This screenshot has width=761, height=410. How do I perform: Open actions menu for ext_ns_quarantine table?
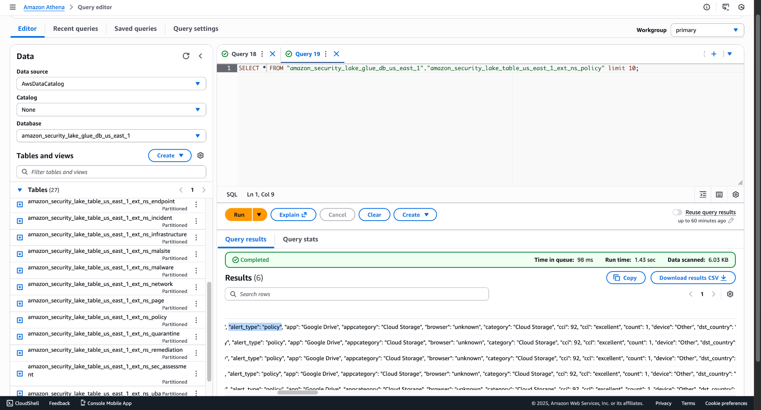coord(196,336)
